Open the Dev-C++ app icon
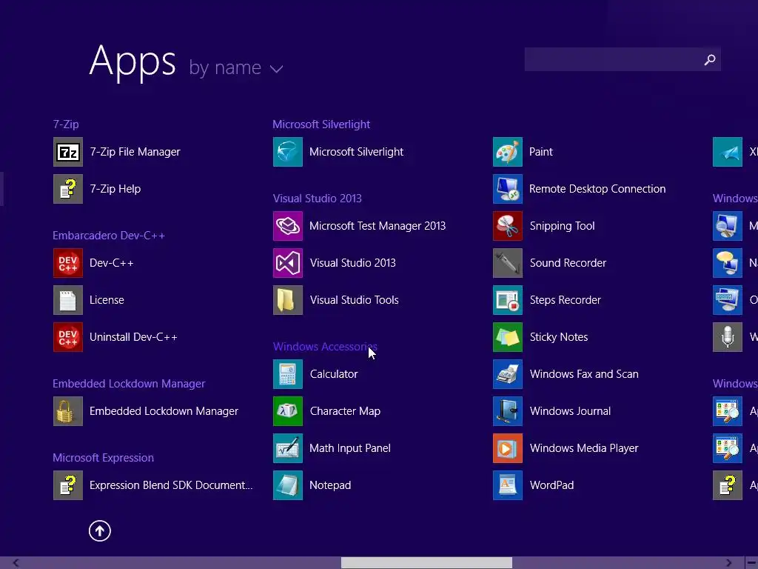 click(67, 263)
